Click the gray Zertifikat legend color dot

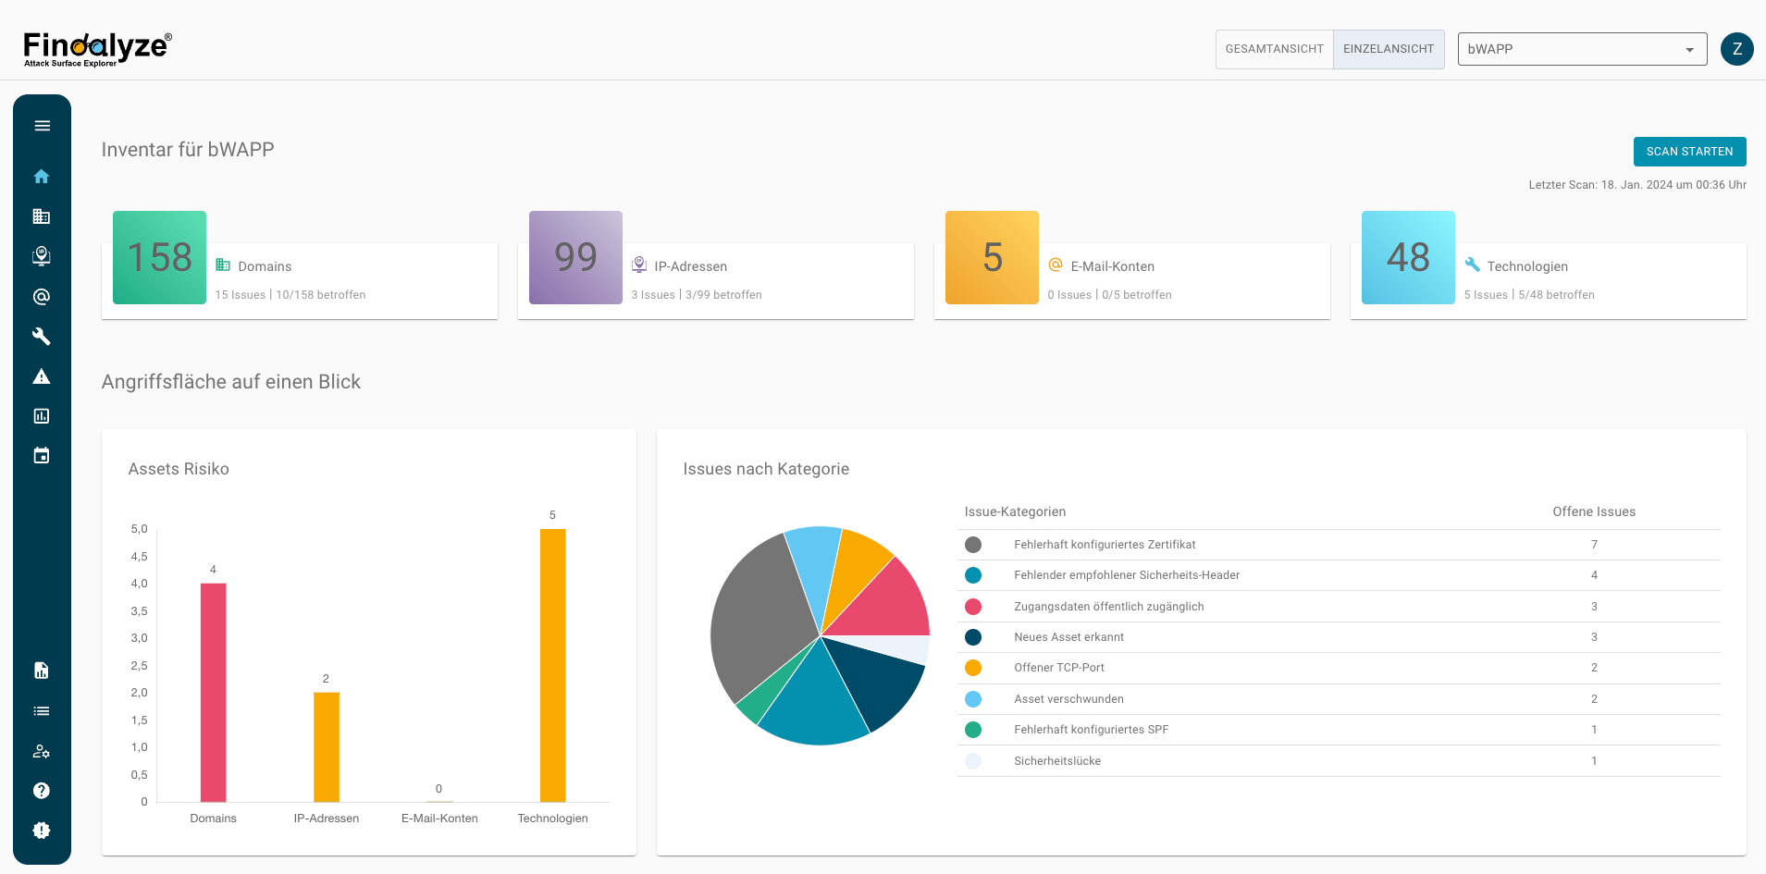973,545
